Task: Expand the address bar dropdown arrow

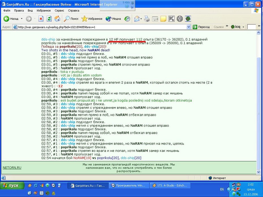Action: tap(189, 27)
